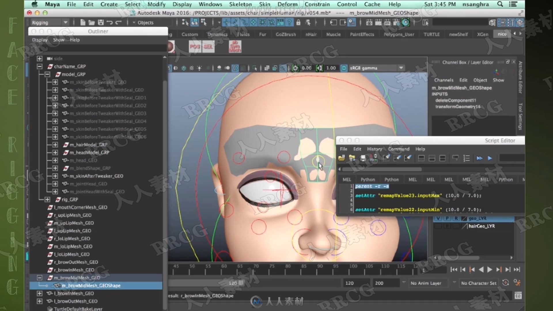Select the GoZBrush shelf icon
The width and height of the screenshot is (553, 311).
point(285,34)
